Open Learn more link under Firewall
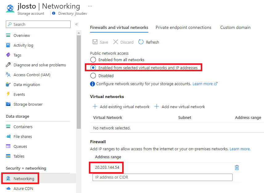This screenshot has height=193, width=264. (240, 149)
